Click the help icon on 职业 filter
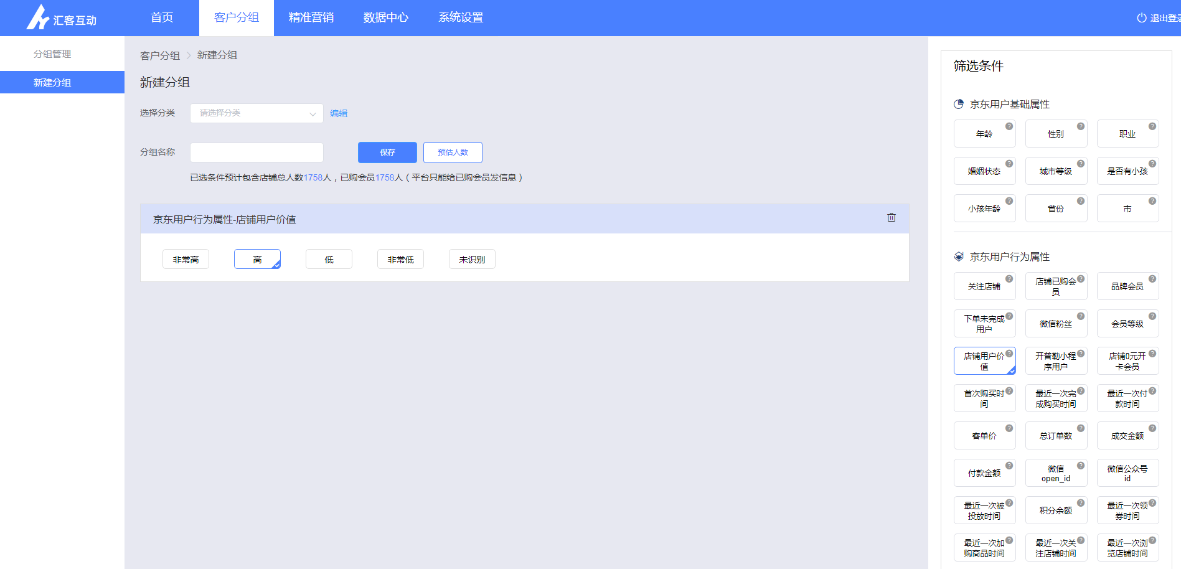This screenshot has height=569, width=1181. pos(1152,126)
